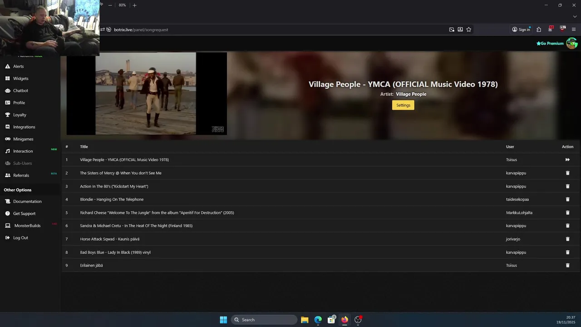Open File Explorer from the taskbar
This screenshot has width=581, height=327.
pyautogui.click(x=305, y=320)
